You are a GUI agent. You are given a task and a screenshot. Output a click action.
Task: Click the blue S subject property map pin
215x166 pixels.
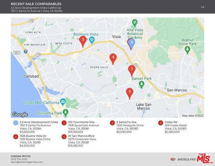[132, 44]
